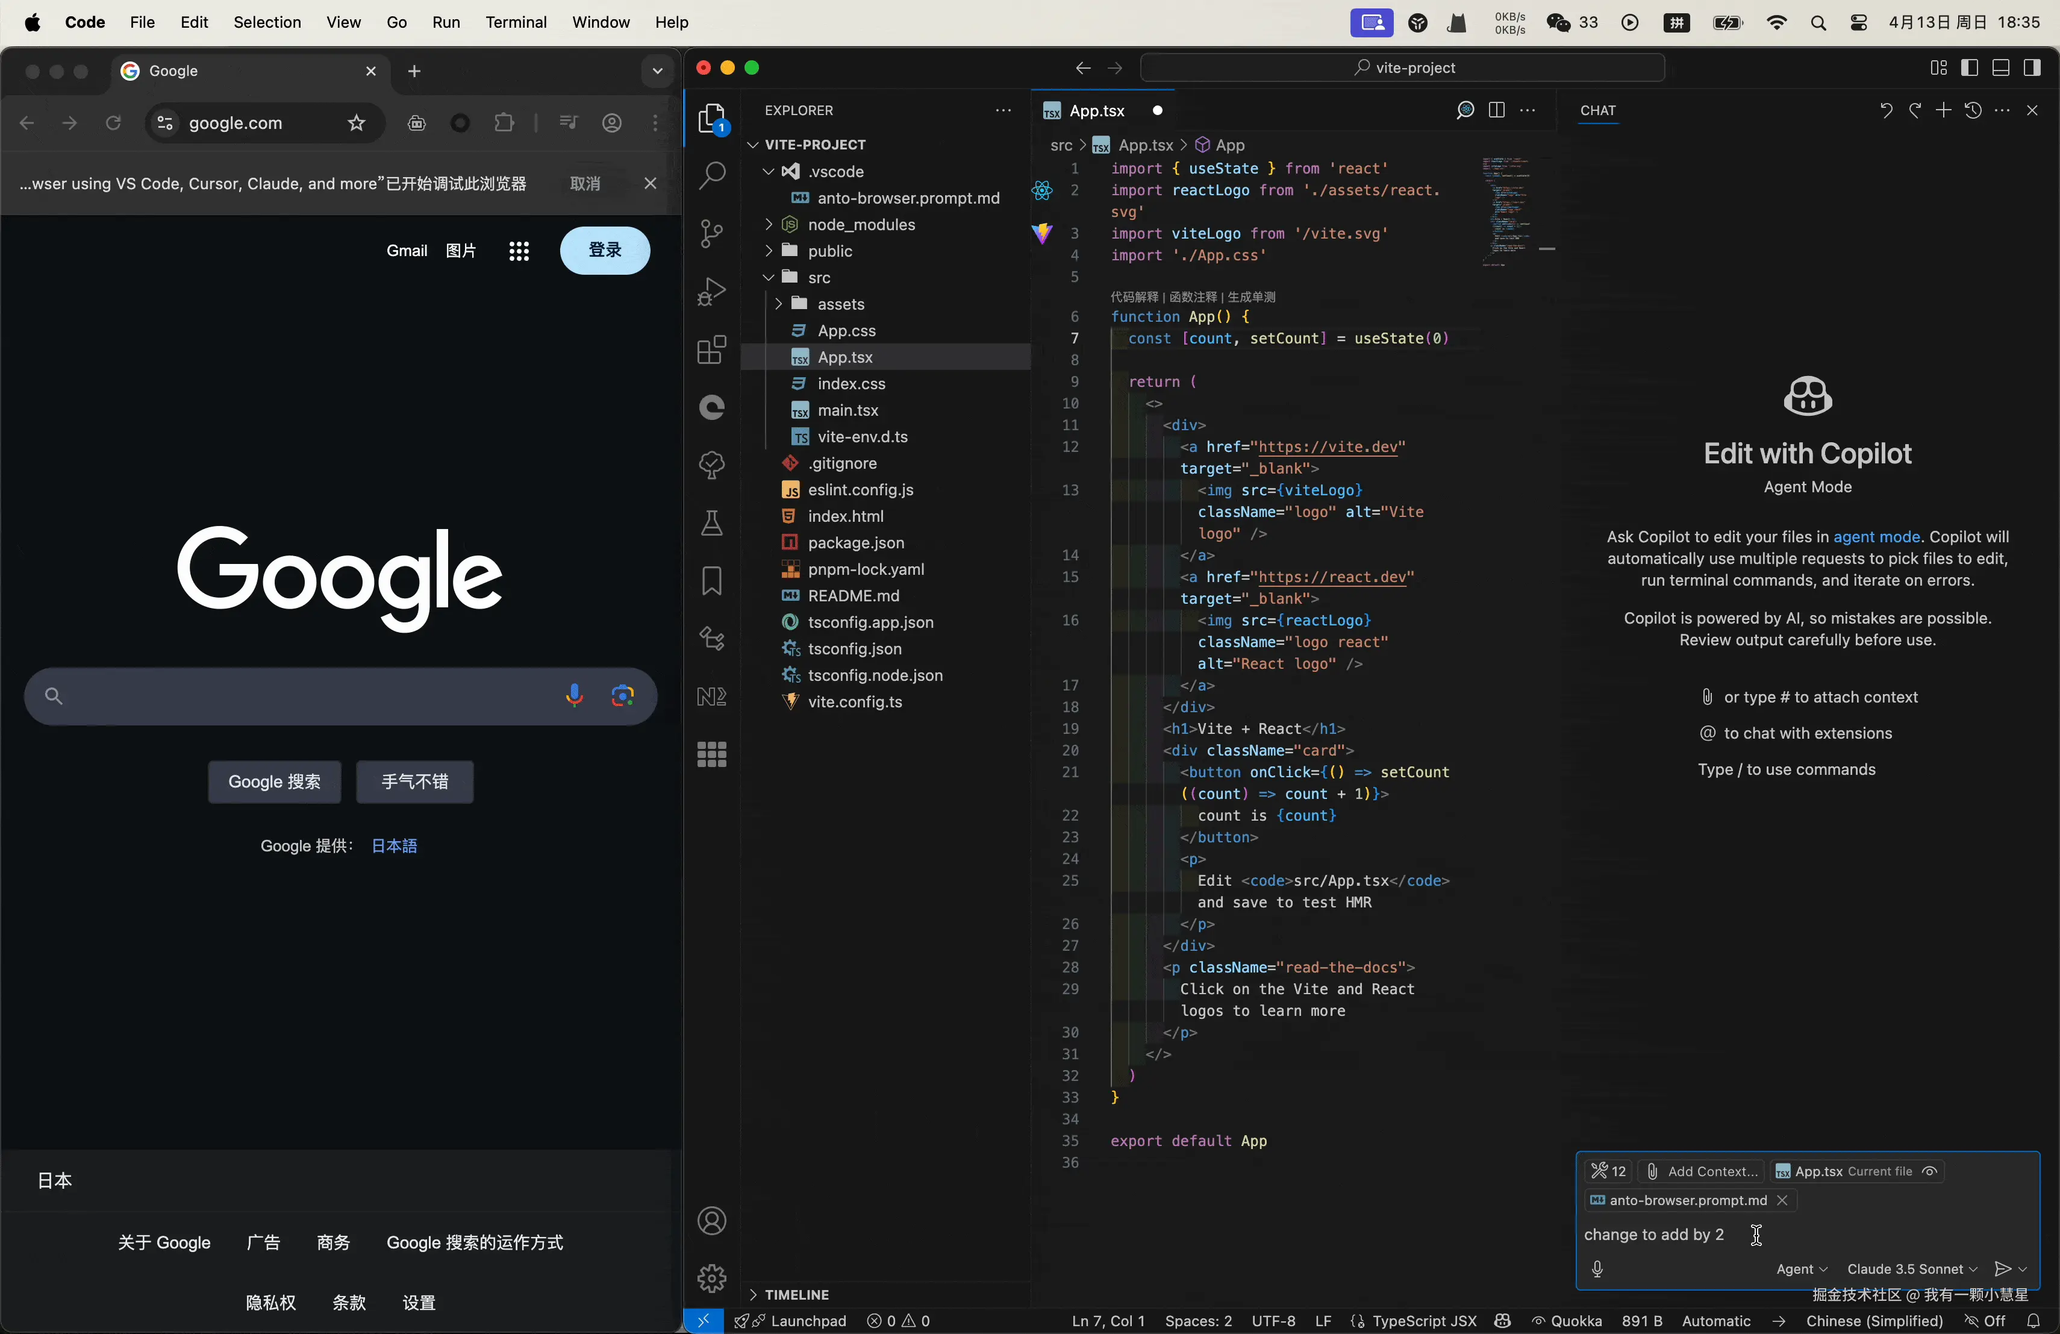Select the Google browser tab
2060x1334 pixels.
(x=249, y=71)
